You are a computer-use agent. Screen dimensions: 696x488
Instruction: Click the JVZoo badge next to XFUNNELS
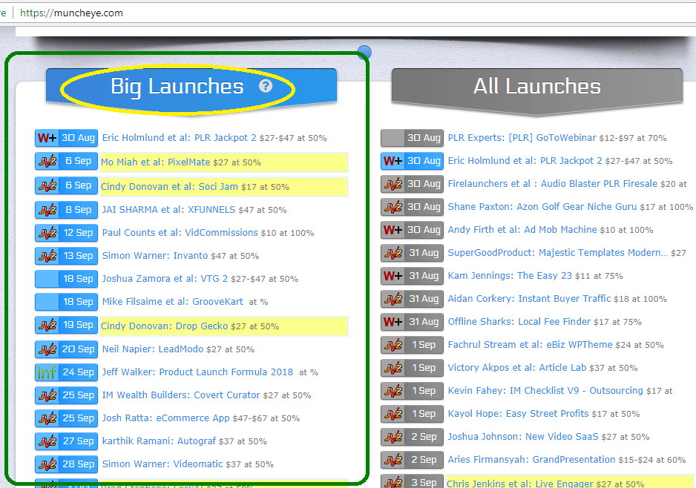point(47,210)
